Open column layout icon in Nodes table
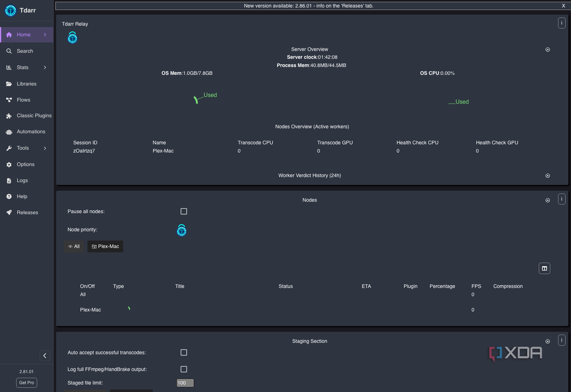This screenshot has width=571, height=392. click(x=544, y=268)
